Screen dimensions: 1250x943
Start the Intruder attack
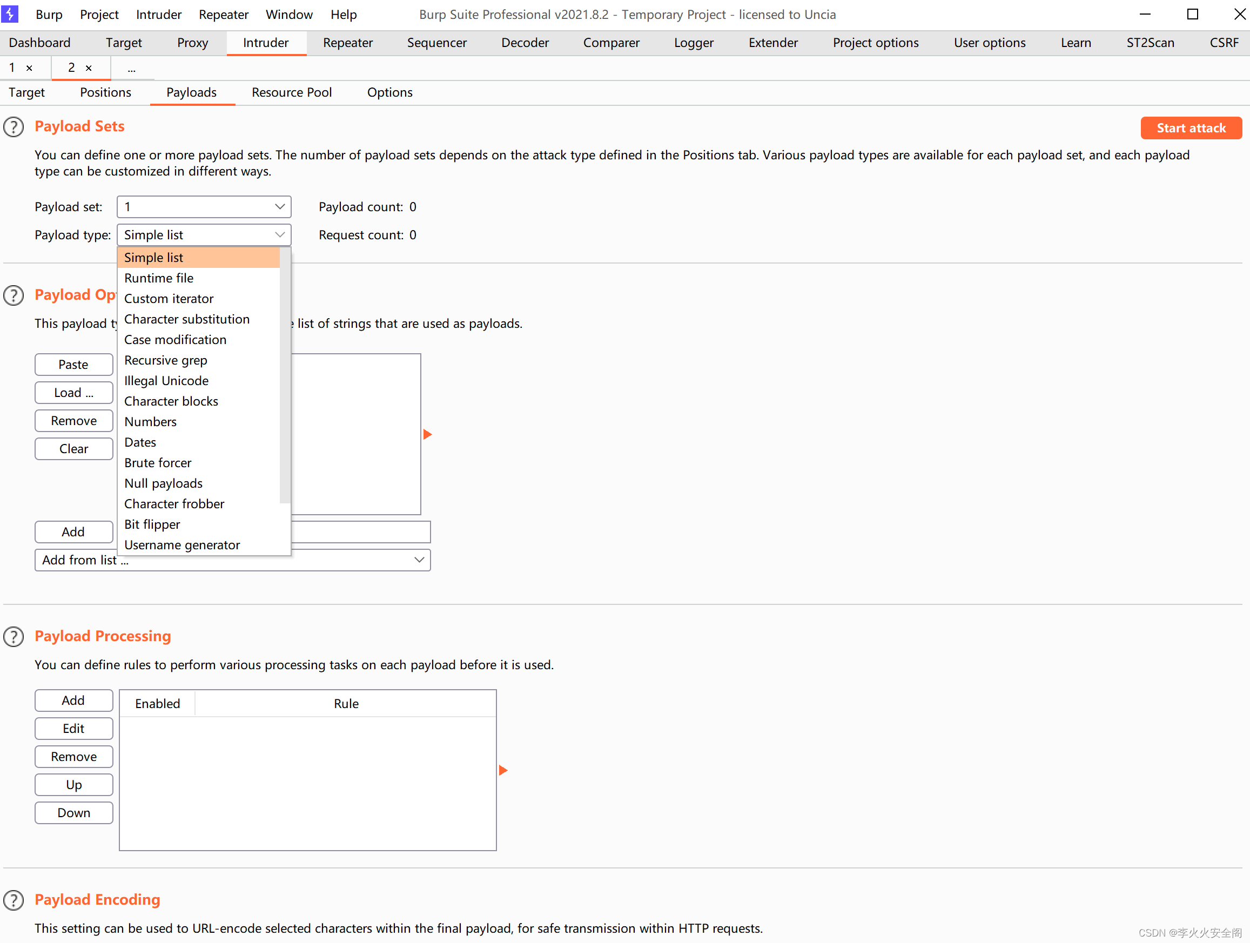coord(1191,128)
